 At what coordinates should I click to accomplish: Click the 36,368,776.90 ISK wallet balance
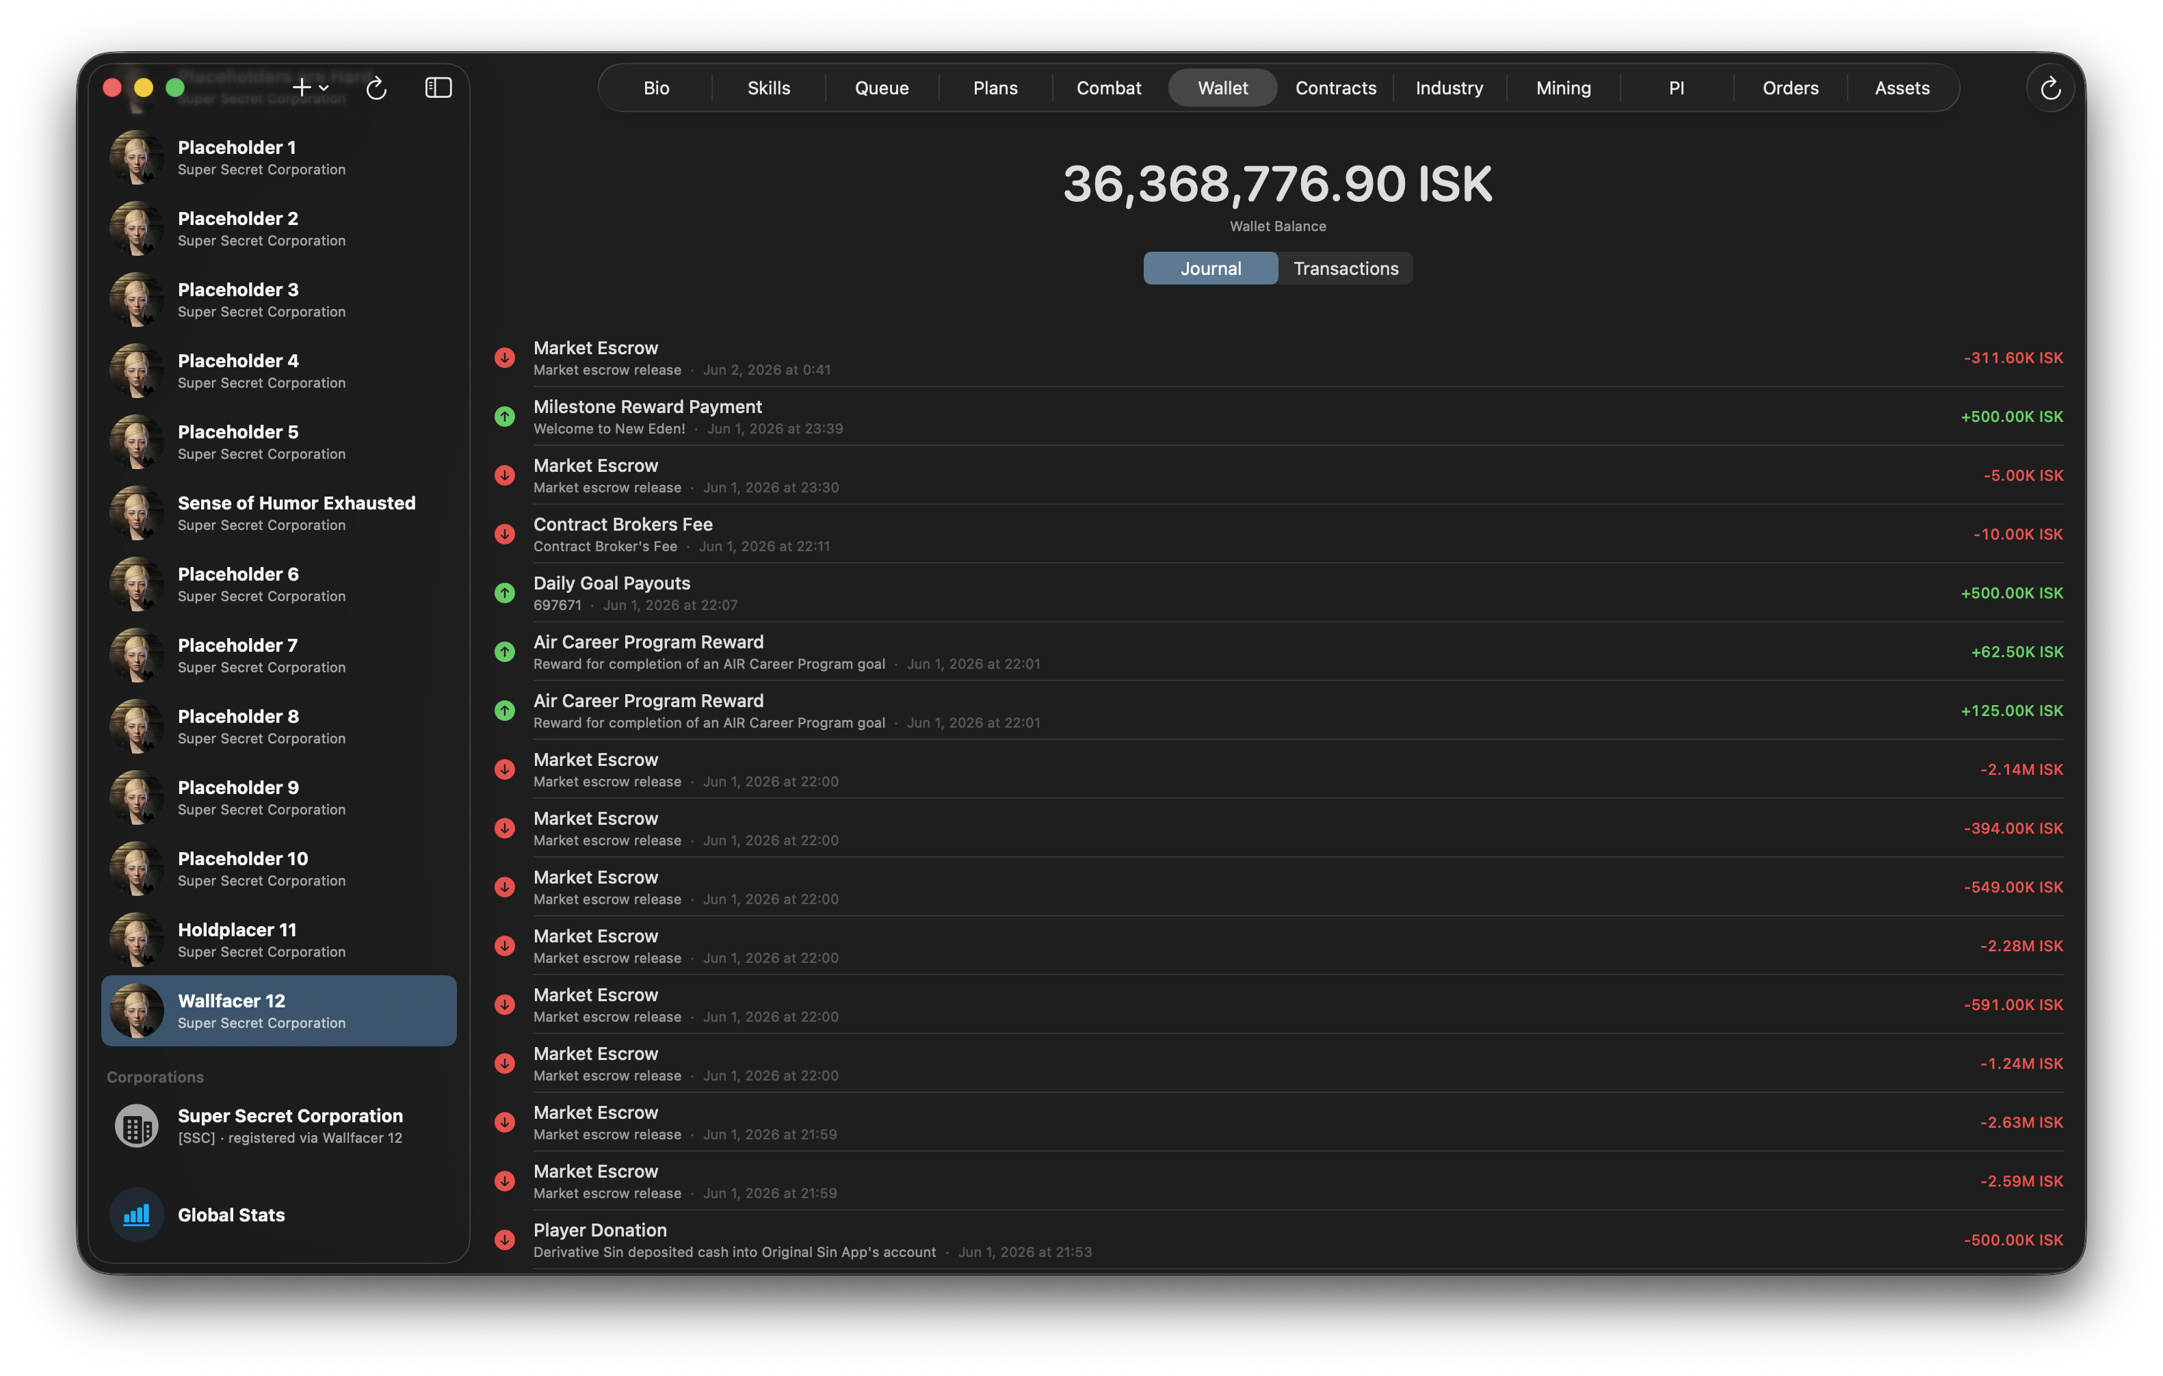1277,184
